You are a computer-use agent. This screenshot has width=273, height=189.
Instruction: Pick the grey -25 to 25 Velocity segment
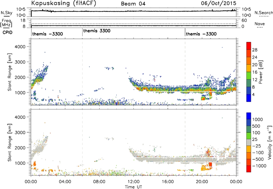249,142
